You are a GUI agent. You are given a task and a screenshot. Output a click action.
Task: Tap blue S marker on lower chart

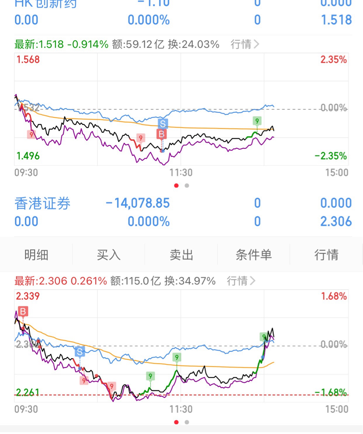(80, 352)
